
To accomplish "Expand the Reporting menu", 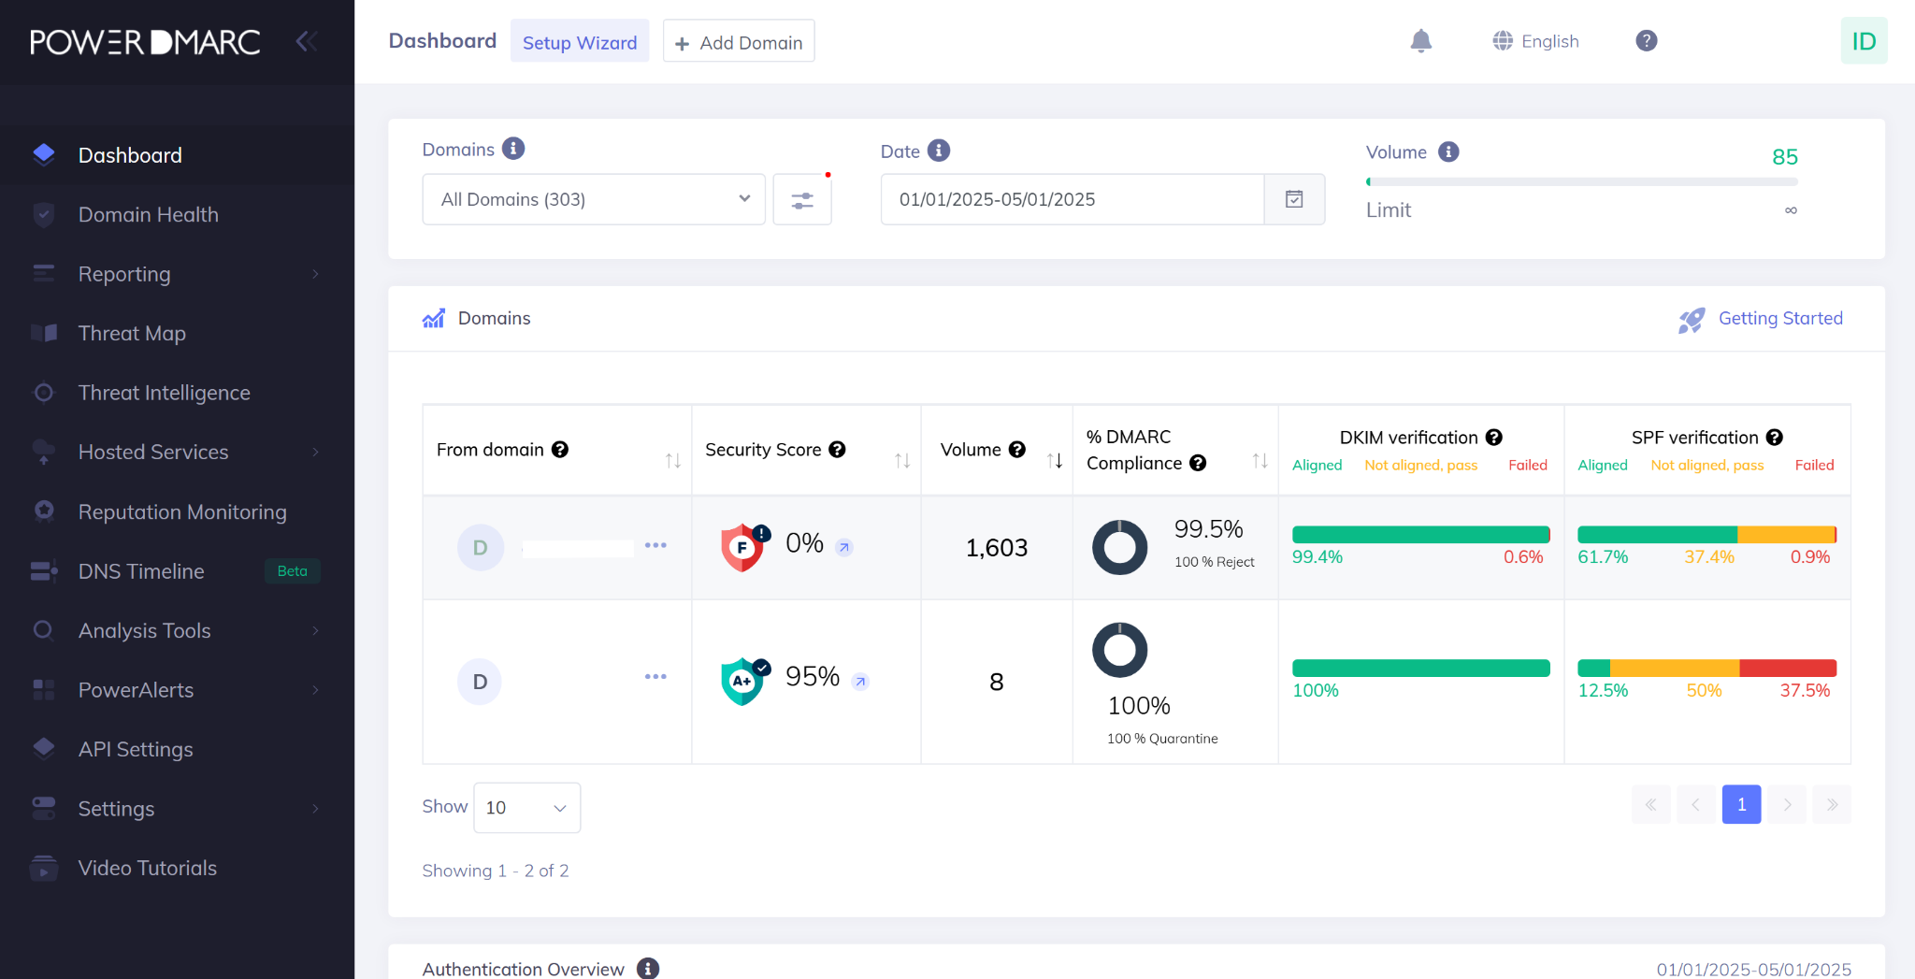I will (x=177, y=274).
